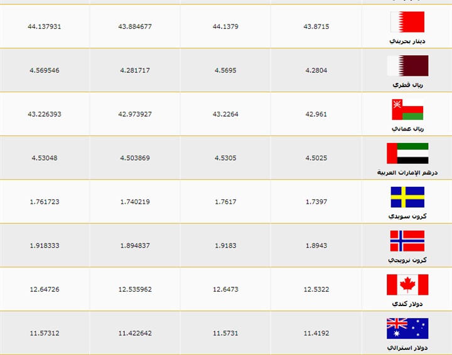Screen dimensions: 452x355
Task: Click the 1.7617 rate in Sweden row
Action: click(225, 202)
